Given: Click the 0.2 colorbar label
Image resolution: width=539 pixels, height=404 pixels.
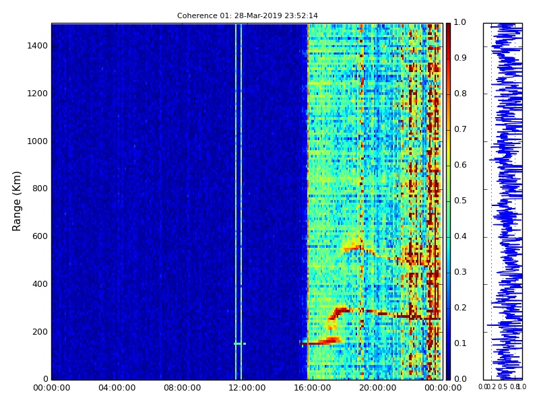Looking at the screenshot, I should 460,308.
